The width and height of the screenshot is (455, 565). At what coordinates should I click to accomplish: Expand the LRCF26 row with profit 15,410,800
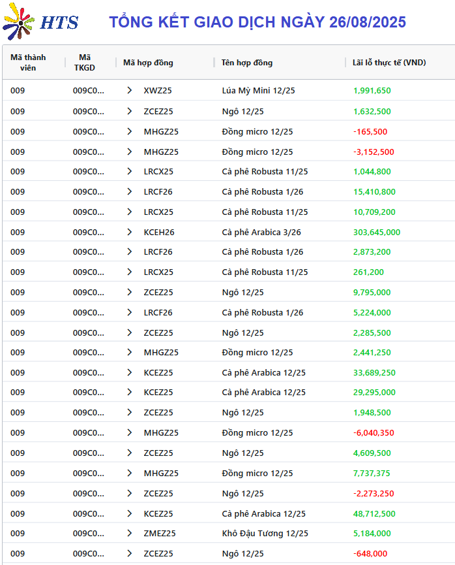130,191
